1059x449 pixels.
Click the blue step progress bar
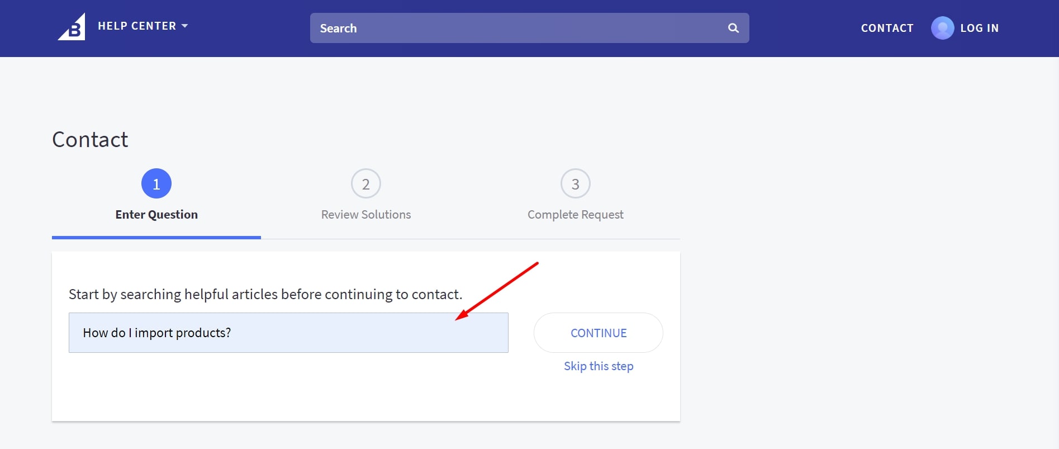(x=156, y=238)
